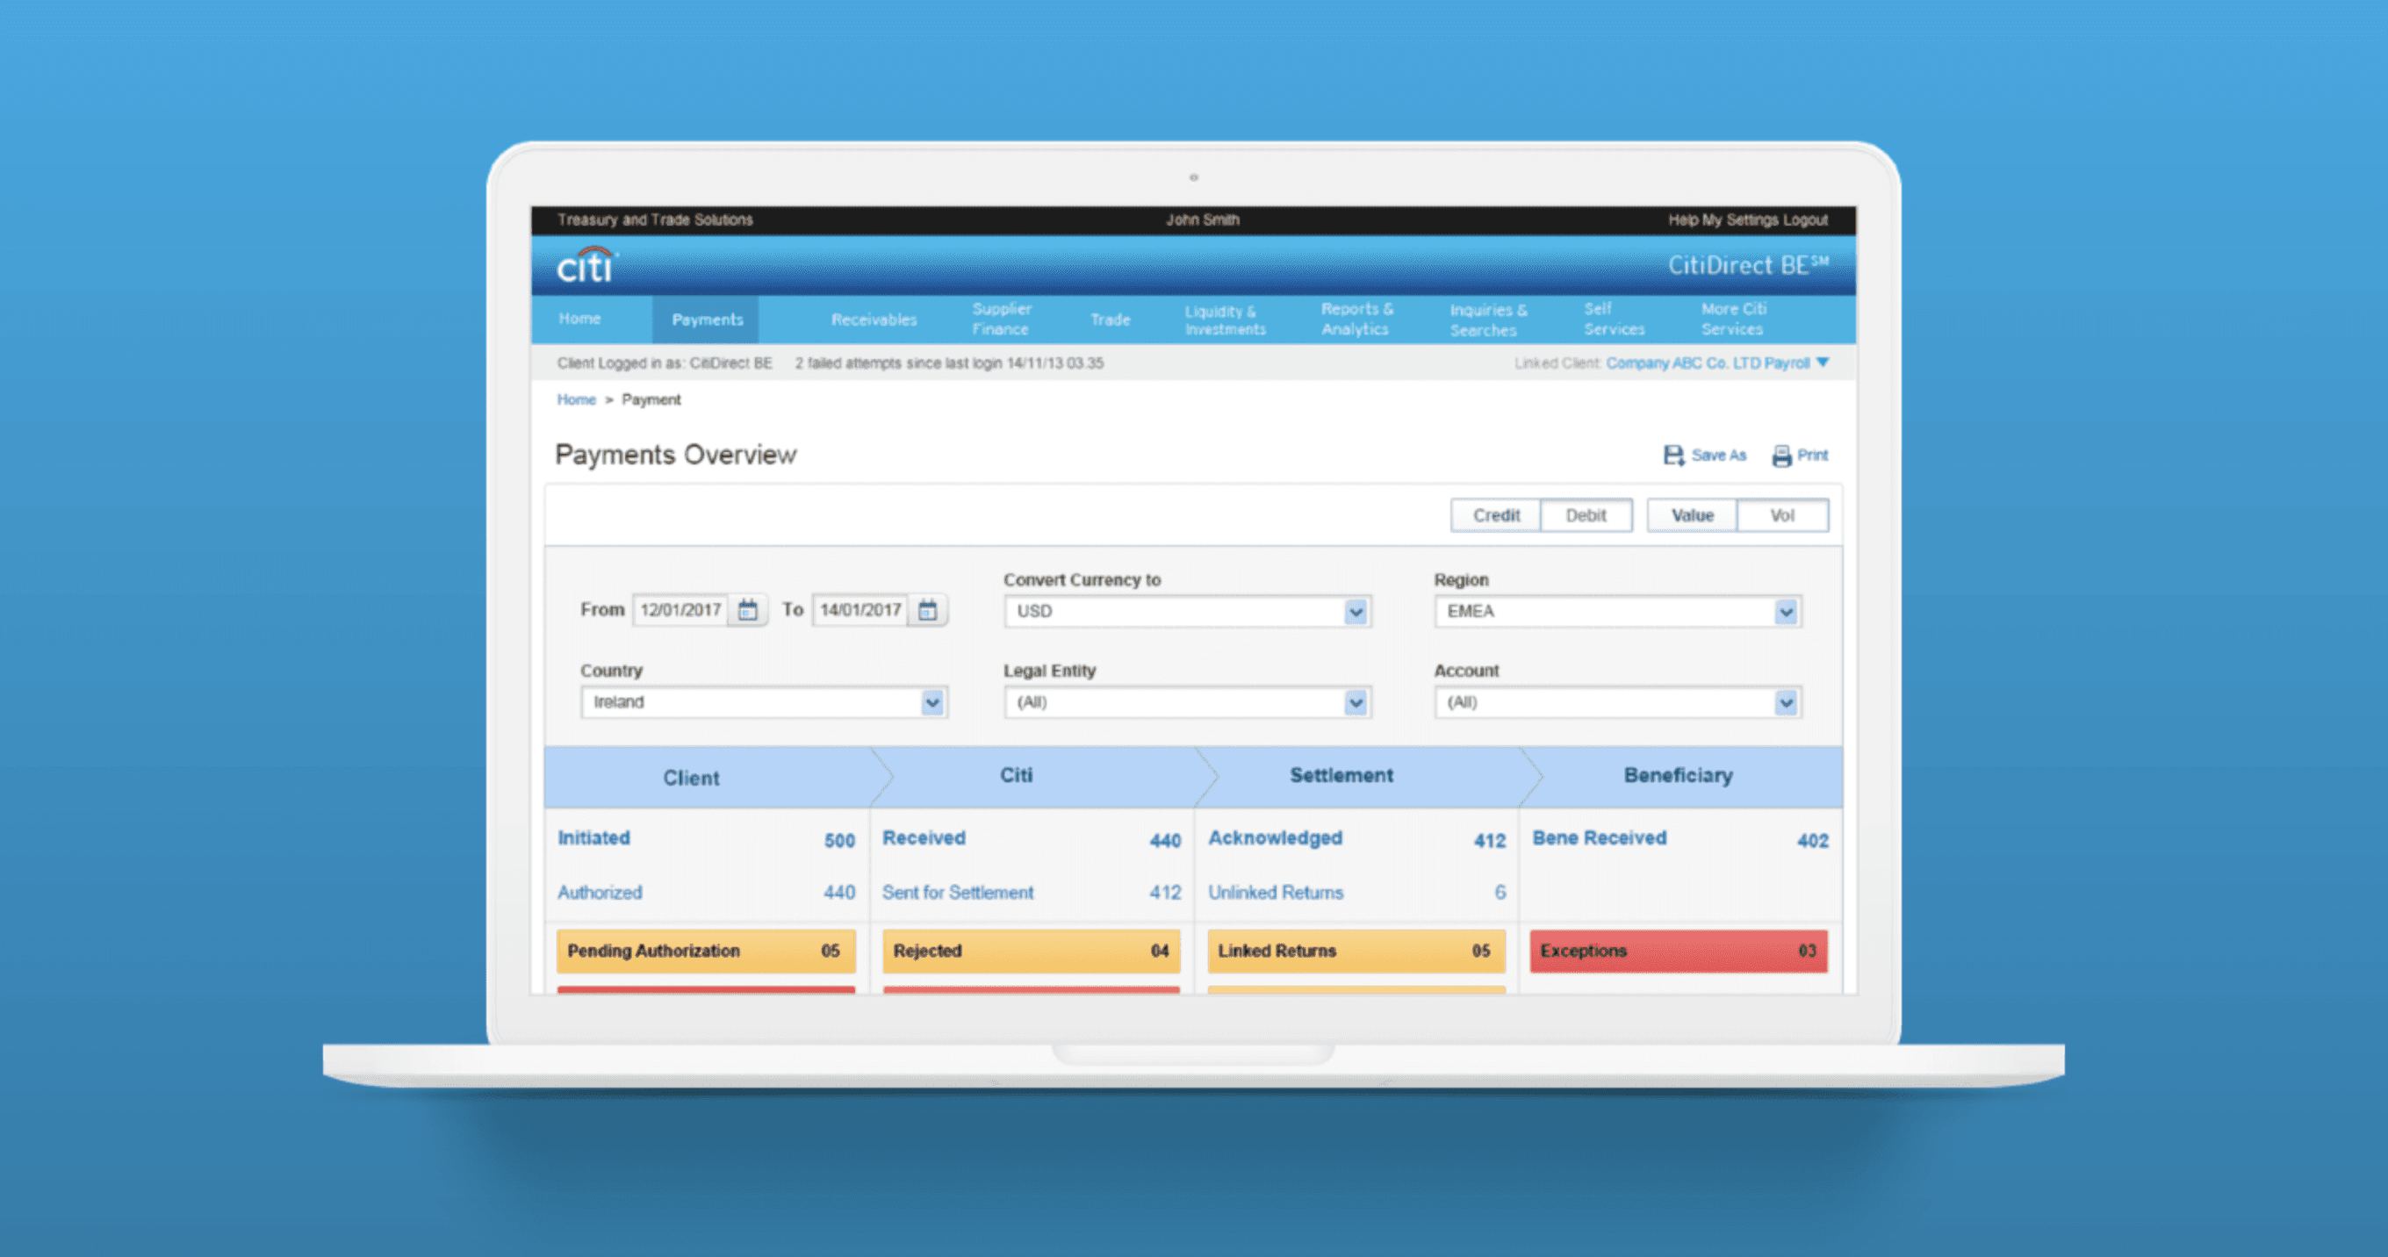Open the Initiated payments count
2388x1257 pixels.
[x=839, y=840]
